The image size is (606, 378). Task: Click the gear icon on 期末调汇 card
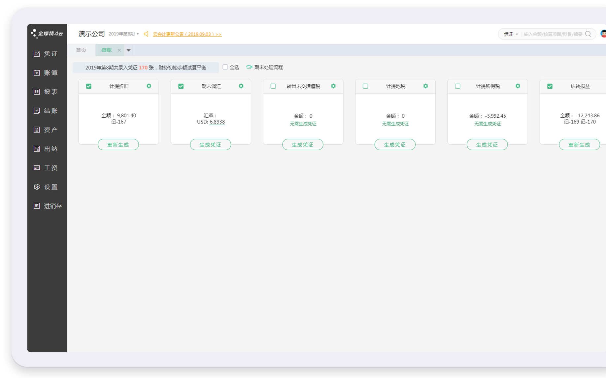click(241, 86)
